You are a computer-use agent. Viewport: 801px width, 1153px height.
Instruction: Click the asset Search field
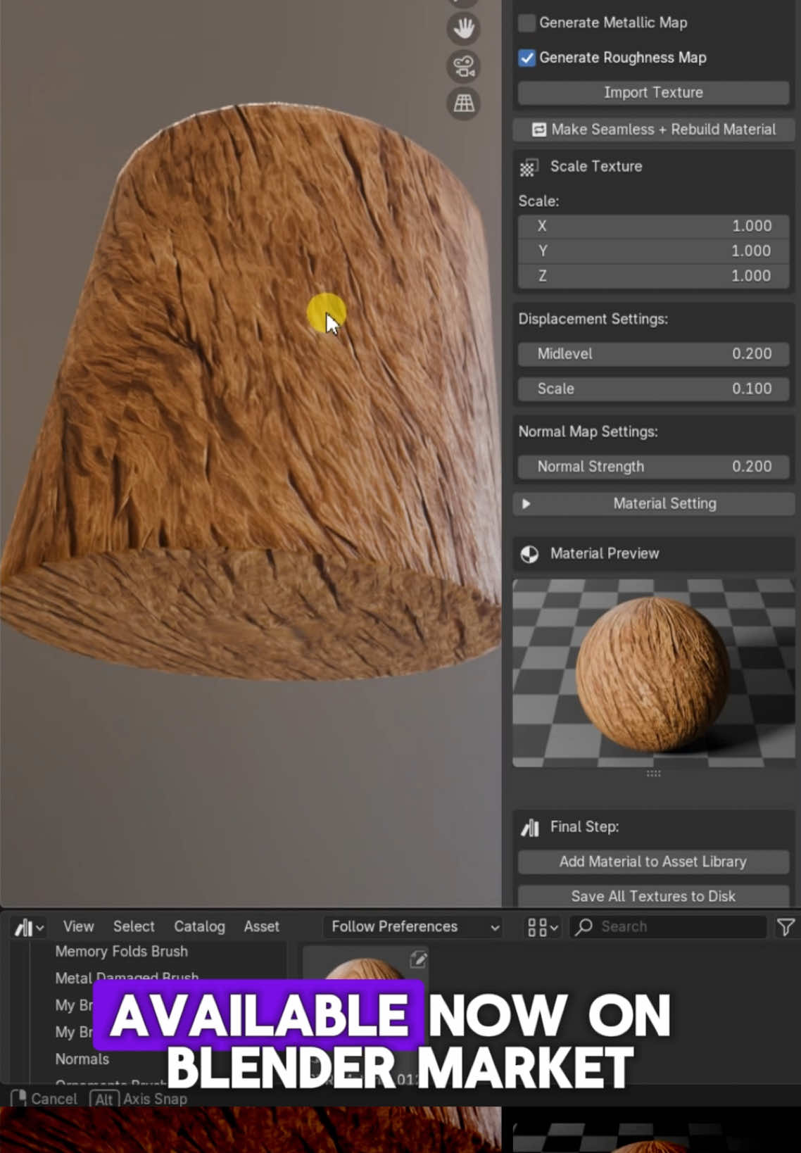668,927
